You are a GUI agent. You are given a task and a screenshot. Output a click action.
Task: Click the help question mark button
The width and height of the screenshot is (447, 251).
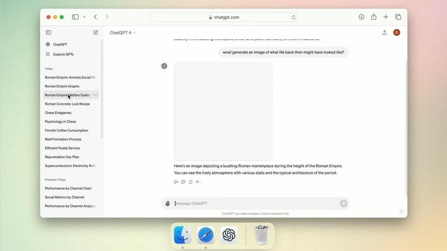coord(401,212)
